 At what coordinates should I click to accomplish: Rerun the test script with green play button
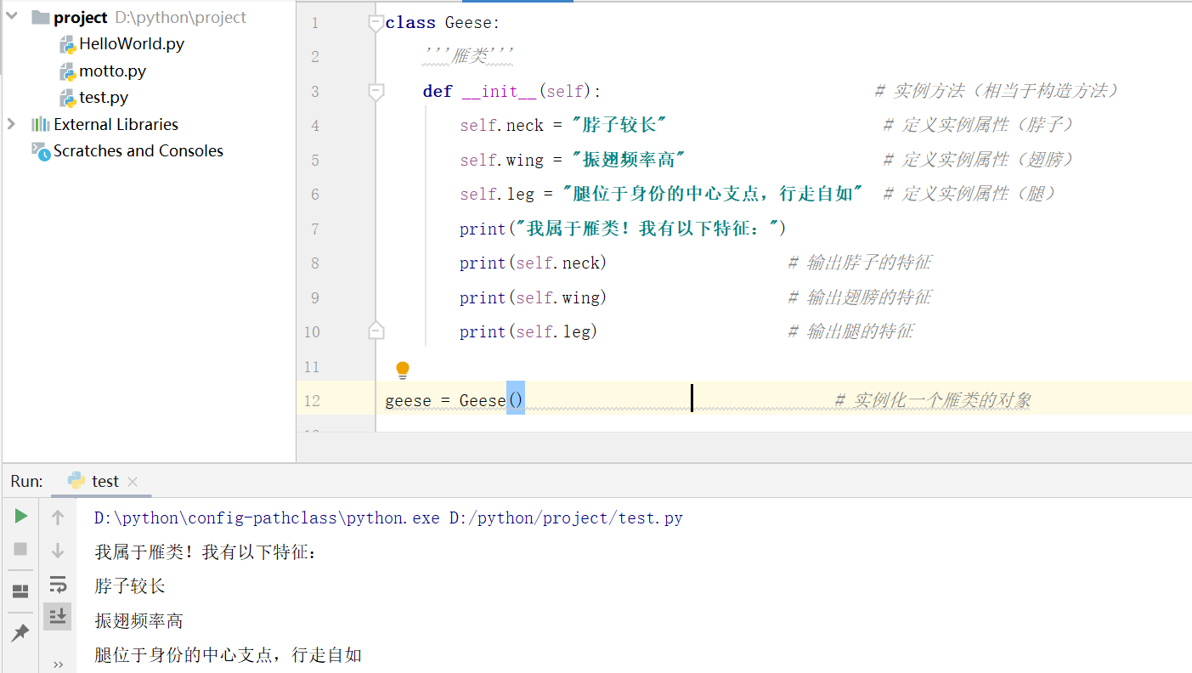tap(21, 516)
